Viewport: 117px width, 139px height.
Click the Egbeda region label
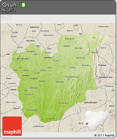tap(13, 90)
